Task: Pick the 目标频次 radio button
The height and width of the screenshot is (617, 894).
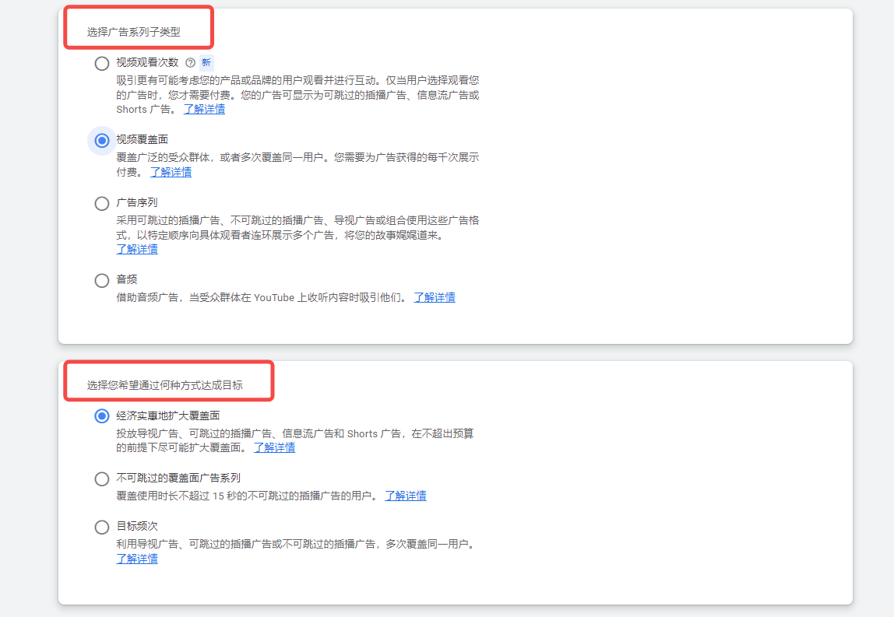Action: [x=102, y=528]
